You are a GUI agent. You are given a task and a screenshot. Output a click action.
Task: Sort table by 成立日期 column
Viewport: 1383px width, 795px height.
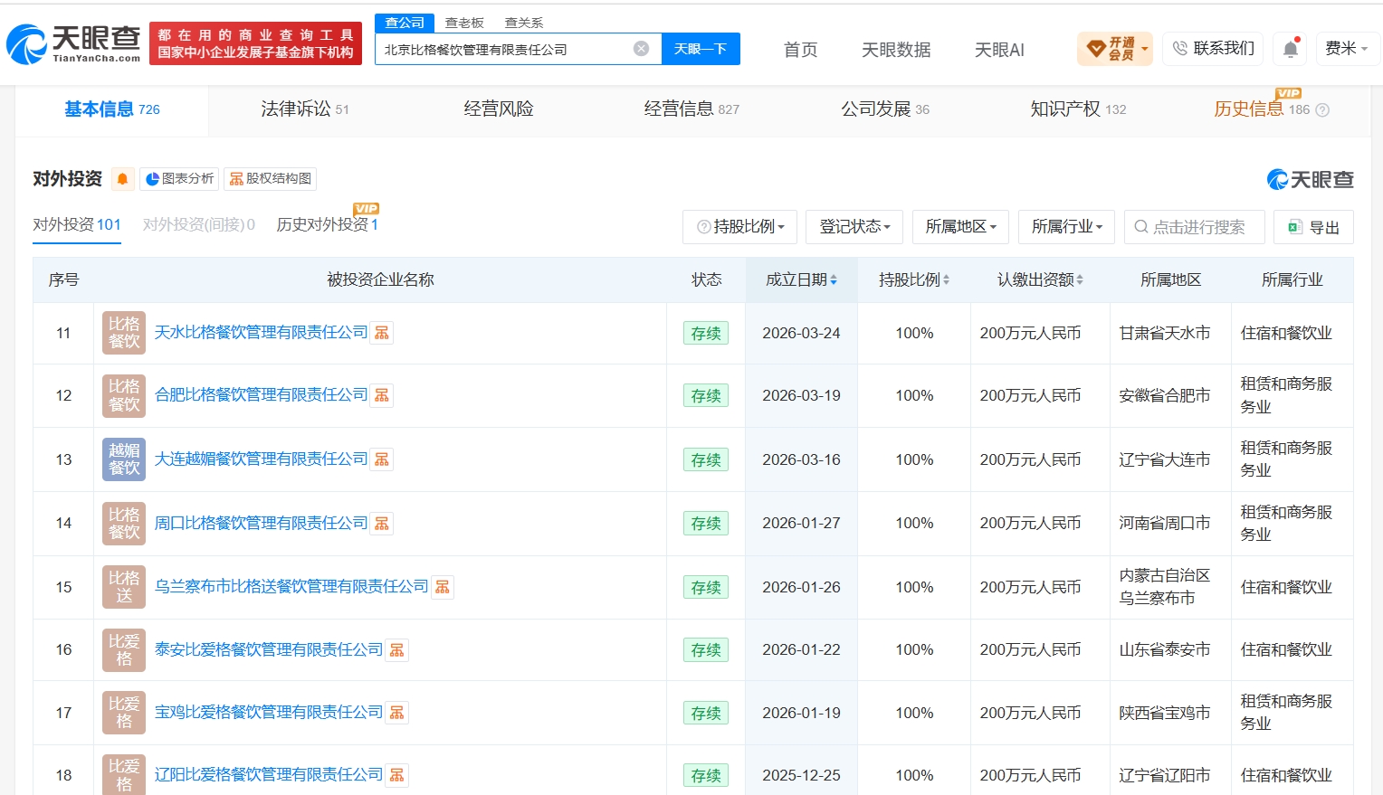tap(802, 280)
